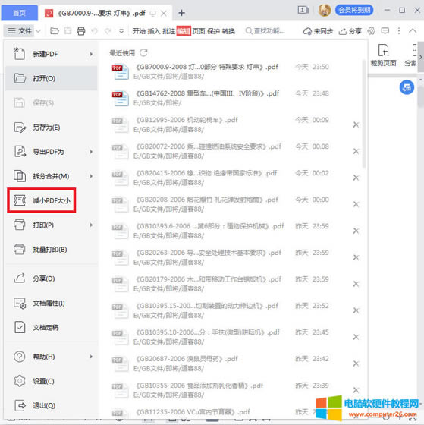Screen dimensions: 424x425
Task: Open the settings gear icon in the top bar
Action: 371,31
